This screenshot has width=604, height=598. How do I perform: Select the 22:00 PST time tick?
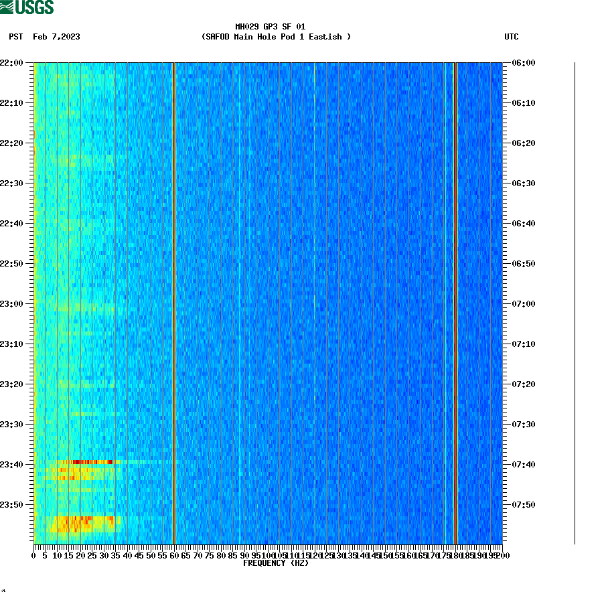[14, 64]
